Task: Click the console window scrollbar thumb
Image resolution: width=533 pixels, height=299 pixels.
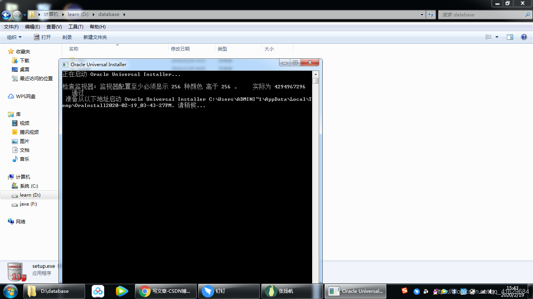Action: (x=315, y=81)
